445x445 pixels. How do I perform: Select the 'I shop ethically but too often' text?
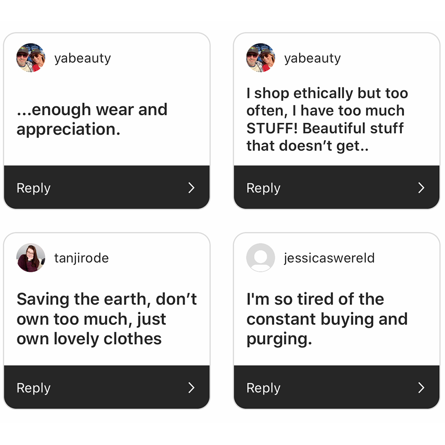coord(327,119)
